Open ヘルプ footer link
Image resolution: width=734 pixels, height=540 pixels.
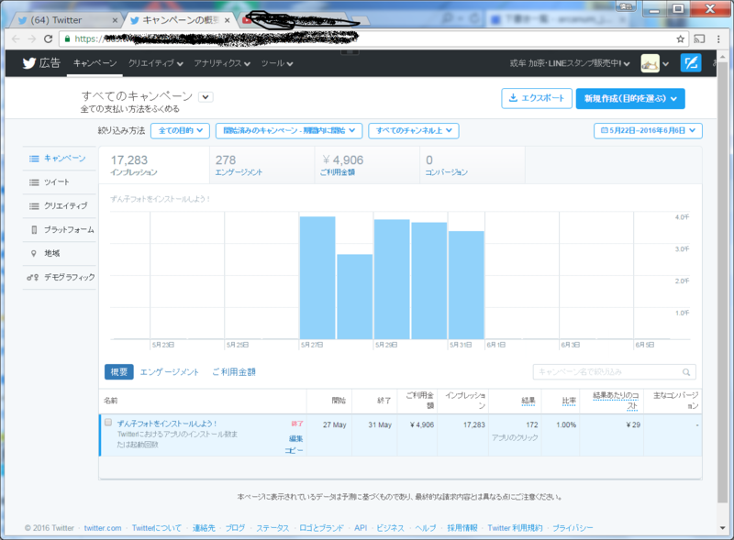(426, 528)
